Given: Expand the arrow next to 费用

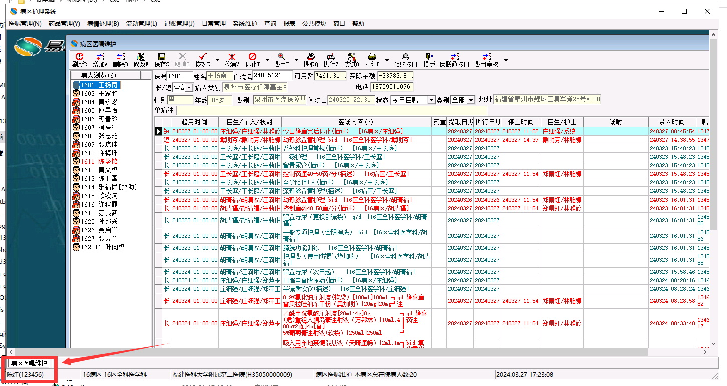Looking at the screenshot, I should pyautogui.click(x=296, y=60).
